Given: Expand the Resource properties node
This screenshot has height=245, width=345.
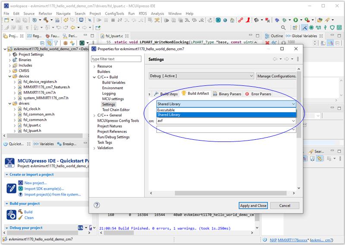Looking at the screenshot, I should click(94, 66).
